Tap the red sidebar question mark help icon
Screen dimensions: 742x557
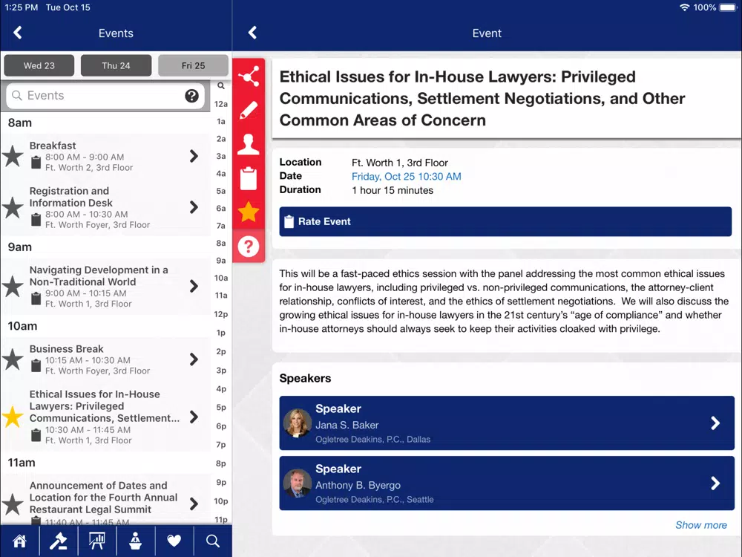(x=249, y=247)
